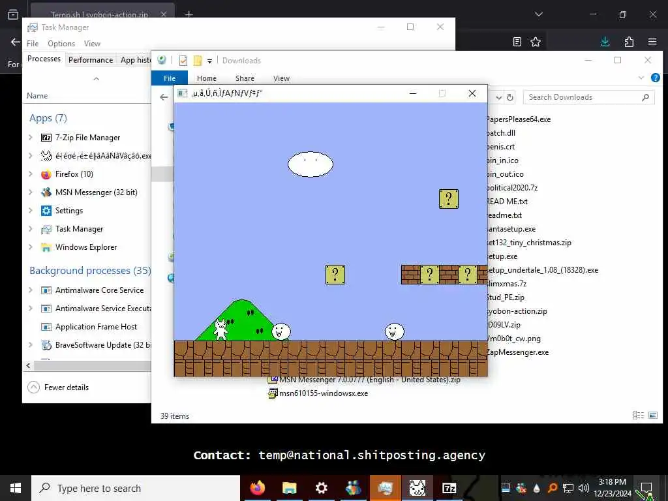Image resolution: width=668 pixels, height=501 pixels.
Task: Open the Explorer View ribbon tab
Action: coord(281,78)
